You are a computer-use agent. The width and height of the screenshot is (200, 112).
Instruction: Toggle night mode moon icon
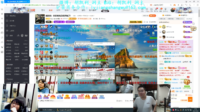pos(190,5)
